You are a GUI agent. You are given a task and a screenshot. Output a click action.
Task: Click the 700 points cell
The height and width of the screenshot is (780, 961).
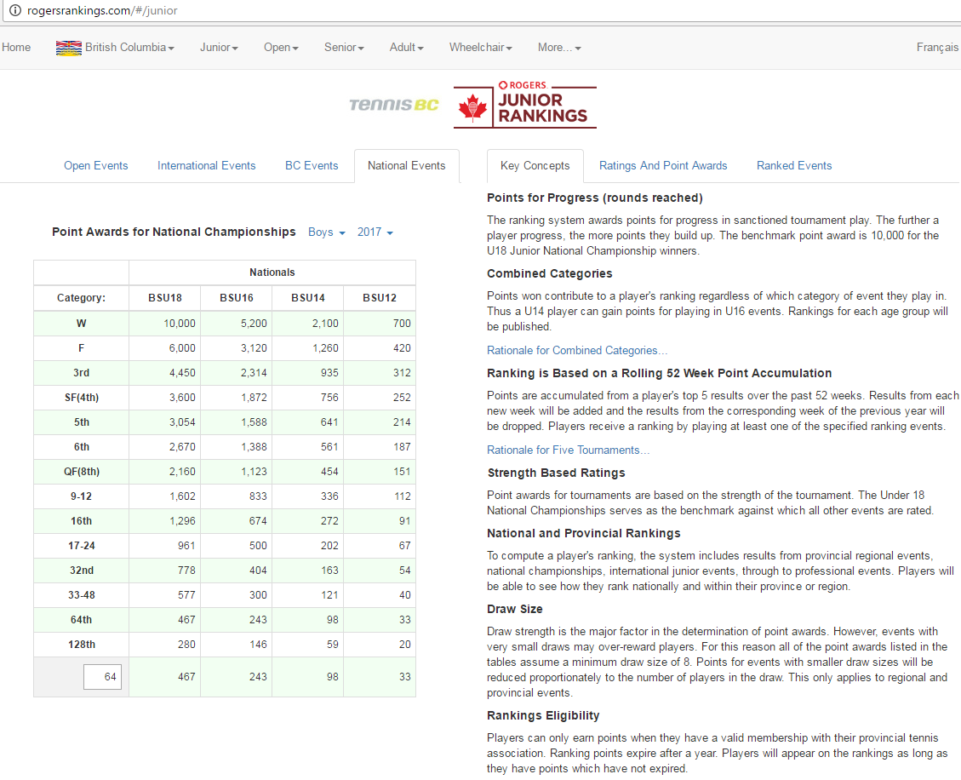pyautogui.click(x=380, y=324)
